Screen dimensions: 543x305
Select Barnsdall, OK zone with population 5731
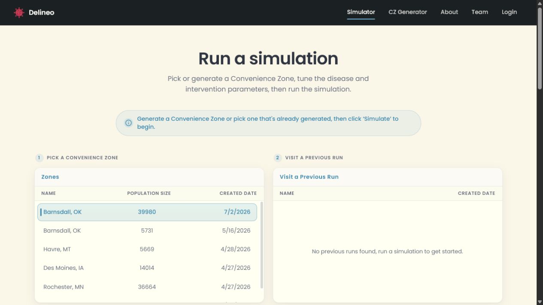[147, 230]
